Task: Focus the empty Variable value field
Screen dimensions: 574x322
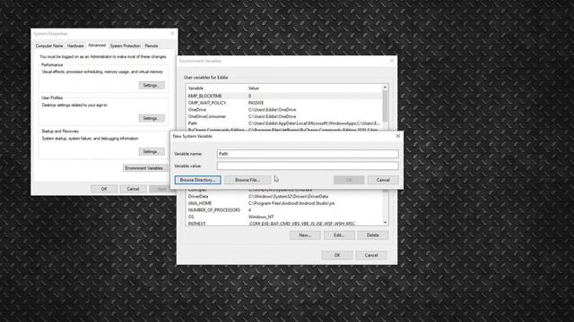Action: 308,165
